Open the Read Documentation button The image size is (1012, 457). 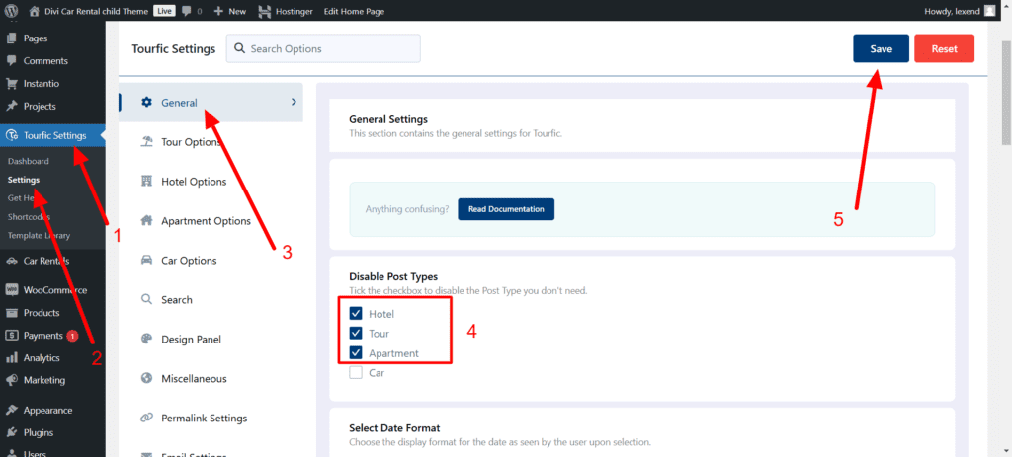[x=506, y=209]
